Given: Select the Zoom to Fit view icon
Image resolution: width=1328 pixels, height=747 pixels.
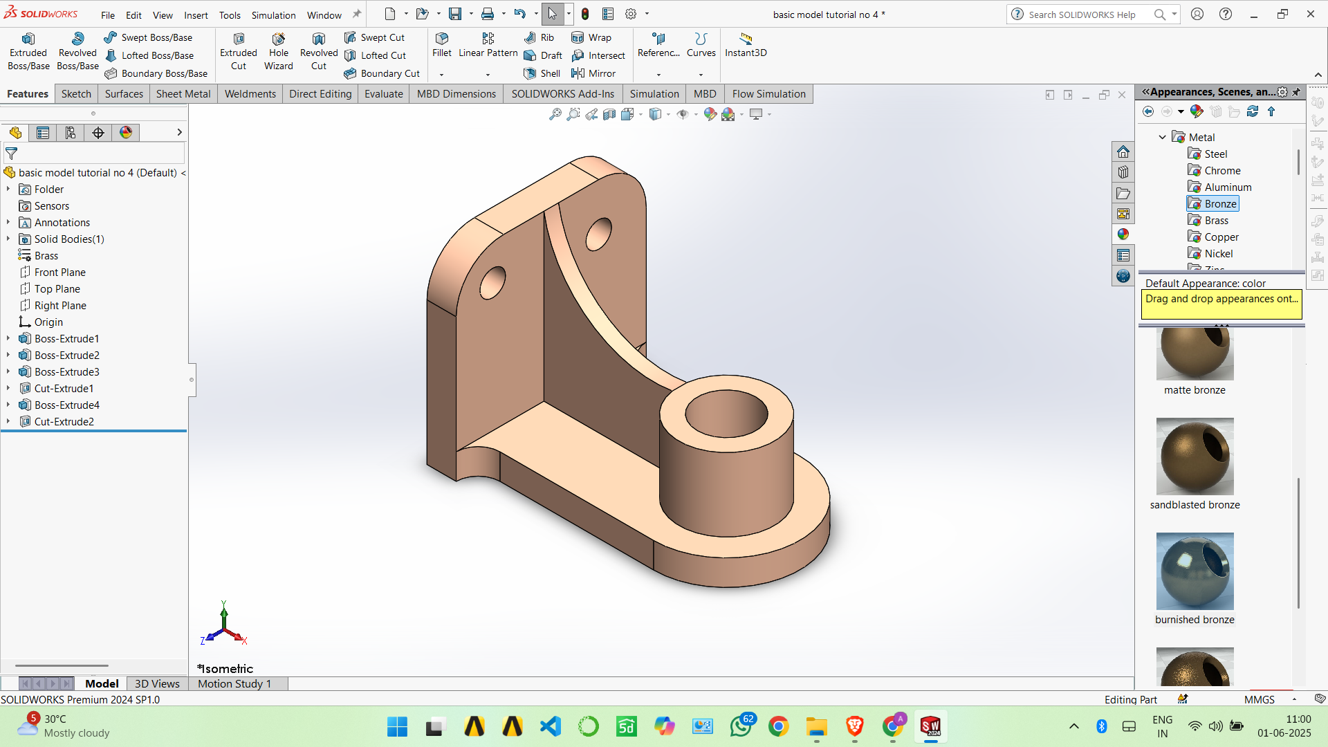Looking at the screenshot, I should tap(555, 114).
